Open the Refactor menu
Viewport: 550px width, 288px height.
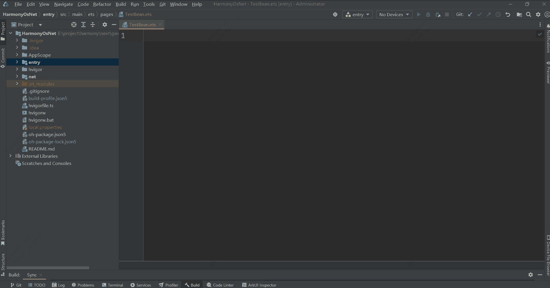point(102,4)
